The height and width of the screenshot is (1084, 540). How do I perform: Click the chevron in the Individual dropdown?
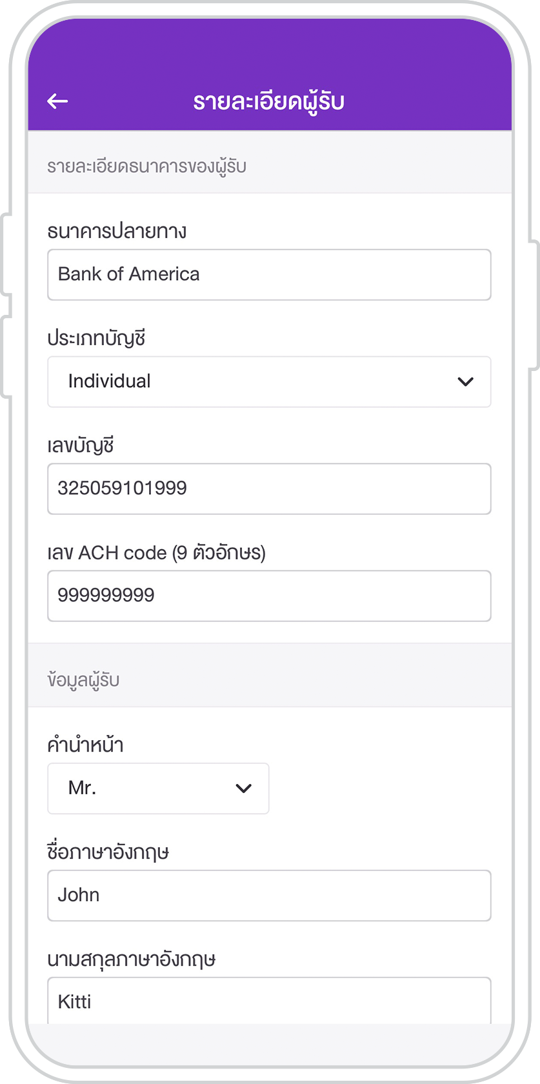465,382
